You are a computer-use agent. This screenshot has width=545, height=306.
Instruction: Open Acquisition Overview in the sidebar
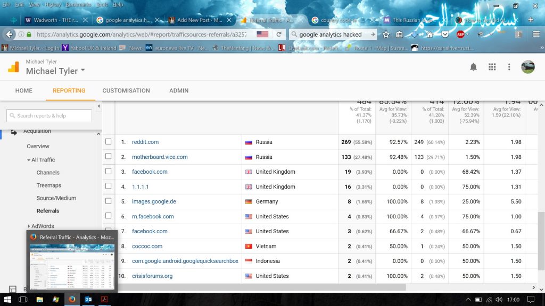[x=38, y=147]
